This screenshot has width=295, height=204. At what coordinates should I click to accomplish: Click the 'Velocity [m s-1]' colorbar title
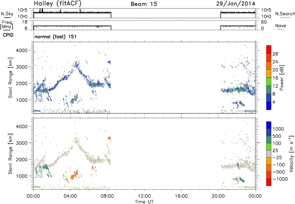(x=291, y=154)
